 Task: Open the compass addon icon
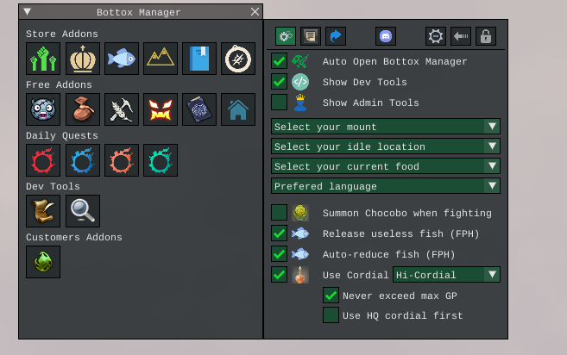pyautogui.click(x=238, y=59)
